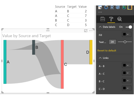This screenshot has height=100, width=134.
Task: Select the Sankey chart visual icon
Action: coord(130,8)
